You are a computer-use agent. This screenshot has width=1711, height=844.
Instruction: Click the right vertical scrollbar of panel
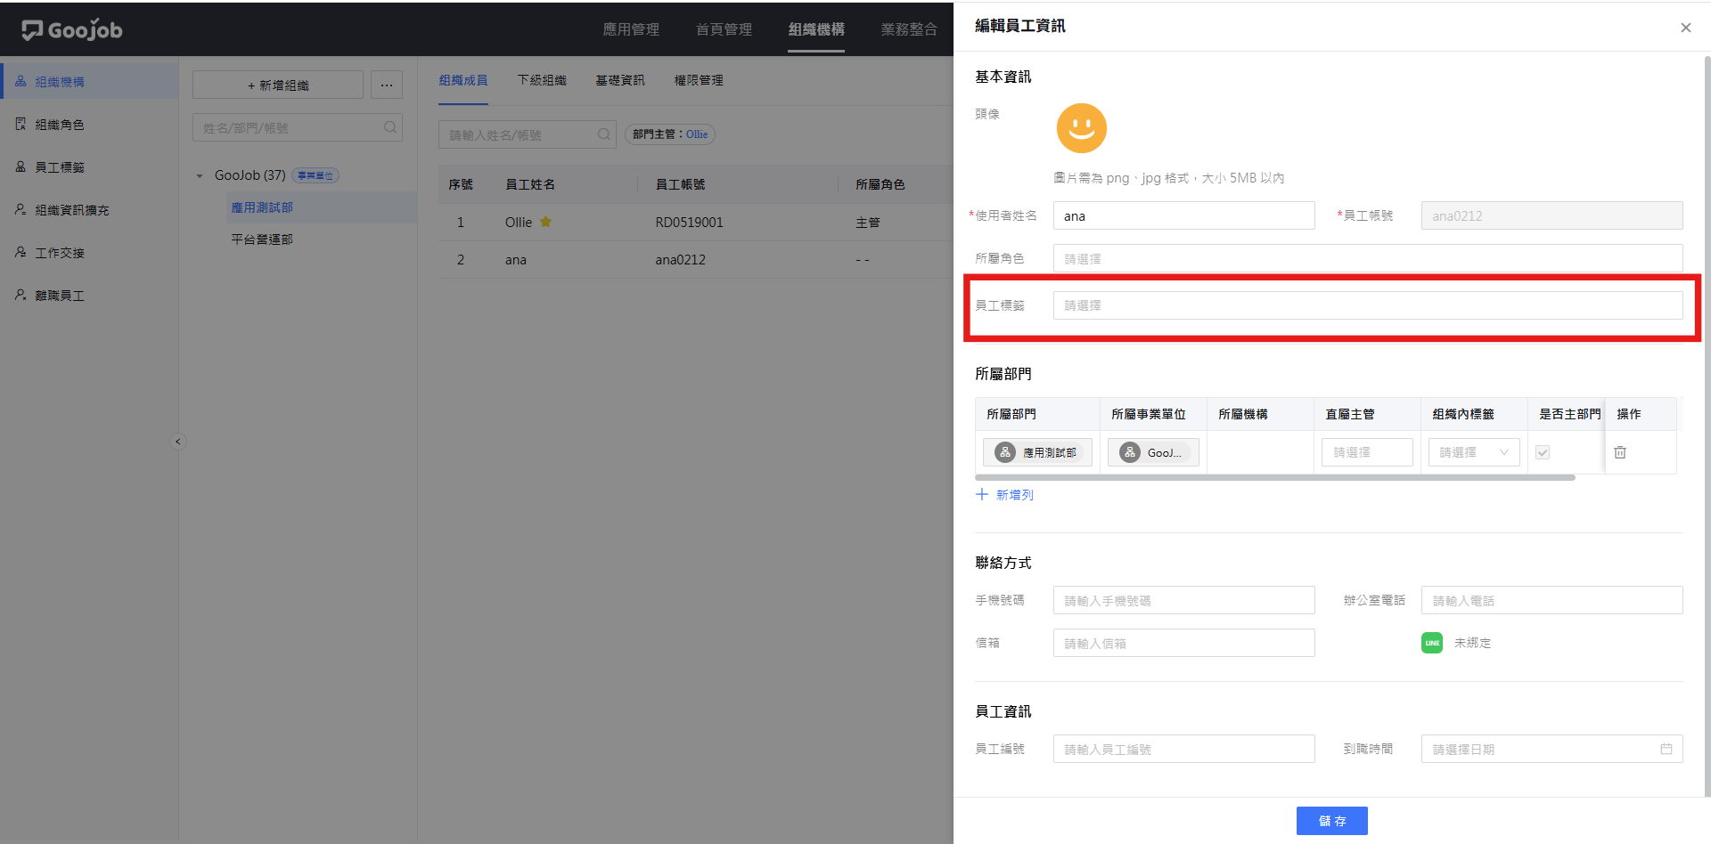[x=1707, y=427]
